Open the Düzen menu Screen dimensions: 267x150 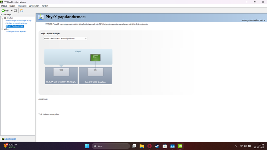12,6
